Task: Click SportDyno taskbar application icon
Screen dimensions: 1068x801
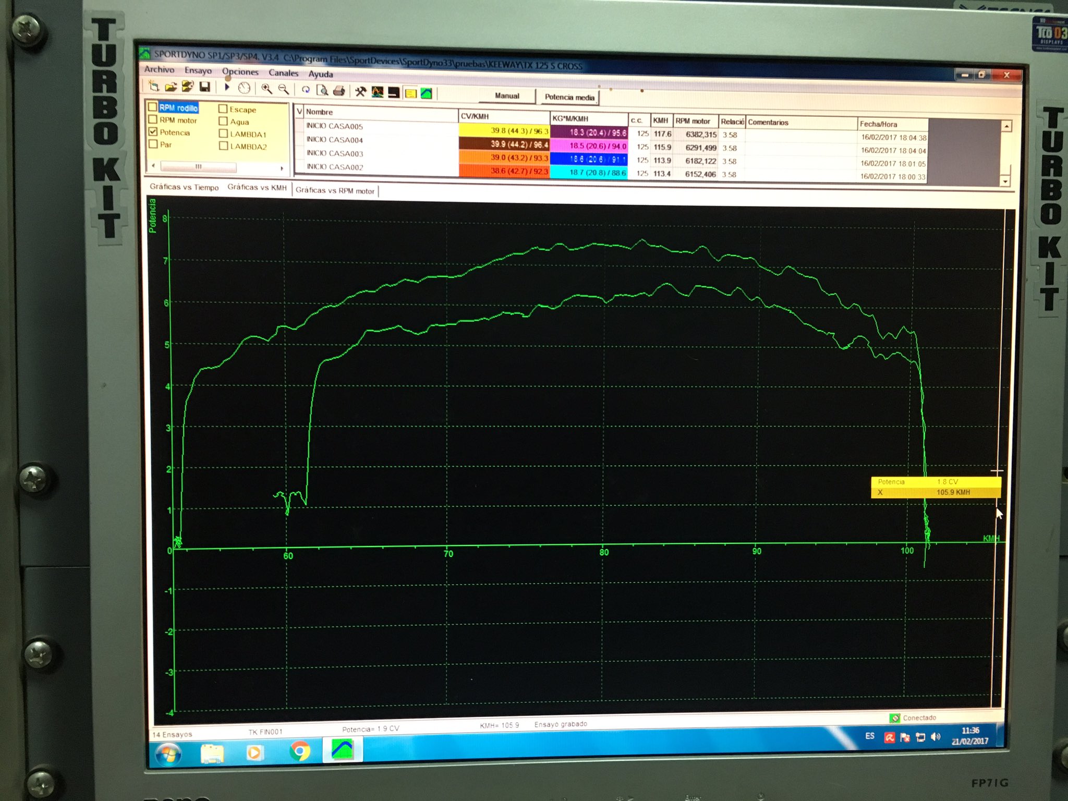Action: coord(342,749)
